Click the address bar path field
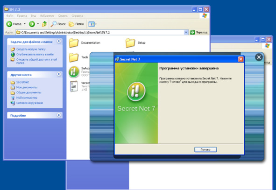276x190 pixels. [x=102, y=32]
